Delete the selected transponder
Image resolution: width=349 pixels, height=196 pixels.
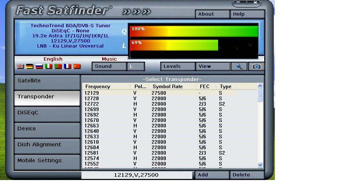(x=247, y=175)
